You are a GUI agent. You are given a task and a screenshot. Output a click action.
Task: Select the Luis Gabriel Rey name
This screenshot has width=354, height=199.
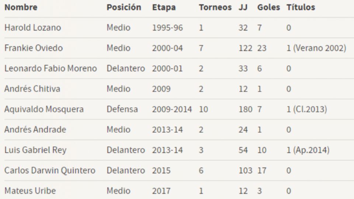pyautogui.click(x=35, y=150)
